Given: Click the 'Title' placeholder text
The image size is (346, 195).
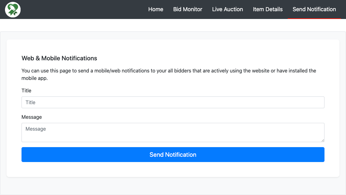Looking at the screenshot, I should click(x=31, y=102).
